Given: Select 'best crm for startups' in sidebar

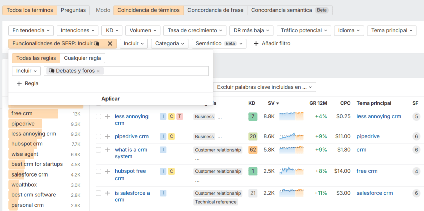Looking at the screenshot, I should (x=37, y=164).
